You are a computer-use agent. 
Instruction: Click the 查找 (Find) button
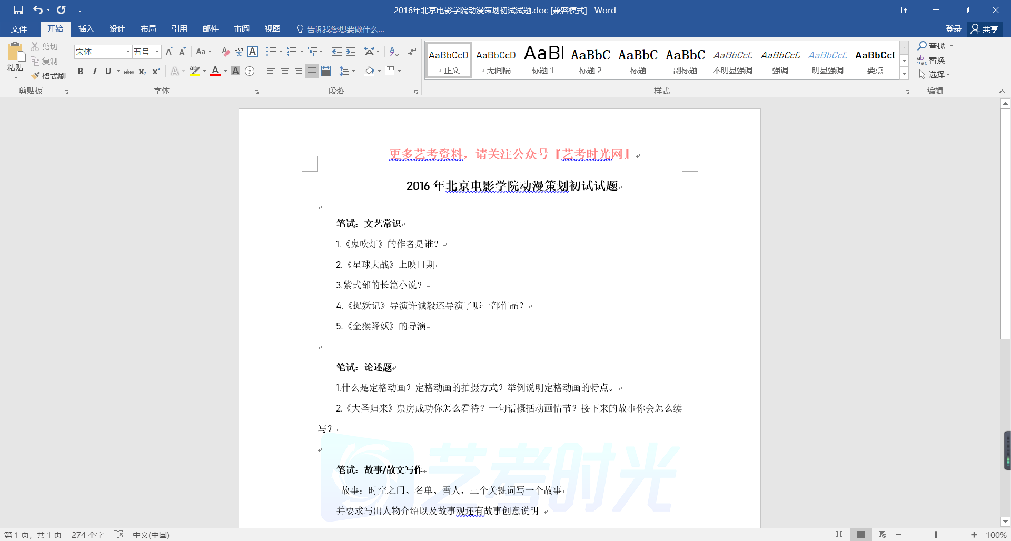[x=931, y=46]
